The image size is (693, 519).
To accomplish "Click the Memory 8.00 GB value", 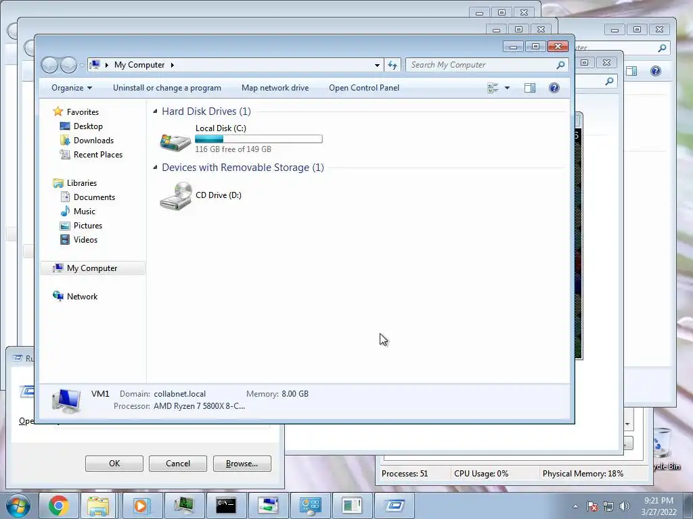I will 295,394.
